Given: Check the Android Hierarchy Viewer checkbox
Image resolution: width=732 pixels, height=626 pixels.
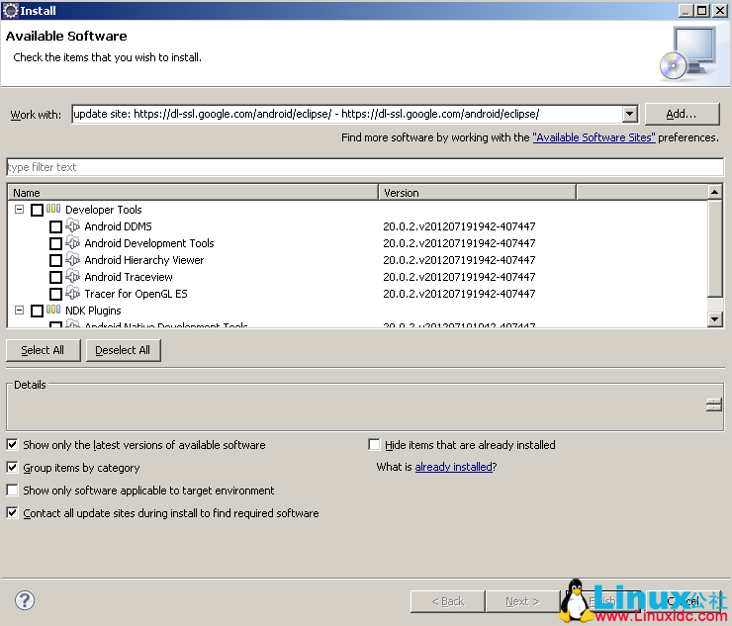Looking at the screenshot, I should (x=55, y=260).
